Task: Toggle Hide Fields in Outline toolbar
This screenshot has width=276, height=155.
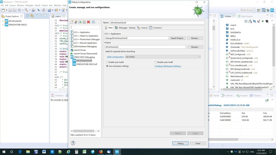Action: pyautogui.click(x=254, y=22)
